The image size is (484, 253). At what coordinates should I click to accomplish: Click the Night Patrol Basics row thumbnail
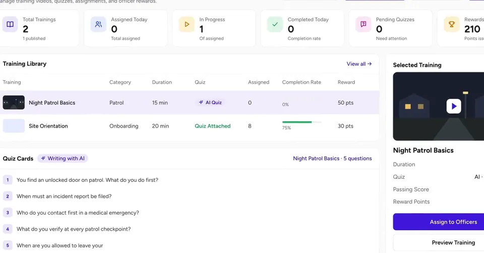14,103
